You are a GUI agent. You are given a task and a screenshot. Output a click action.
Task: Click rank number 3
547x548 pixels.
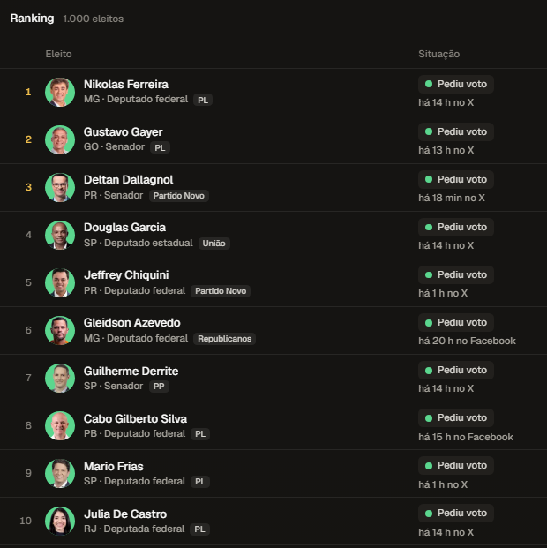point(28,187)
